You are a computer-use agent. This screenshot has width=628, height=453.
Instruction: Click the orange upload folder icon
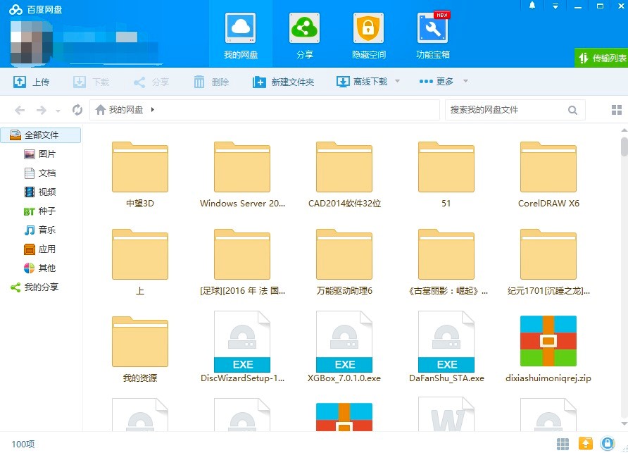586,443
